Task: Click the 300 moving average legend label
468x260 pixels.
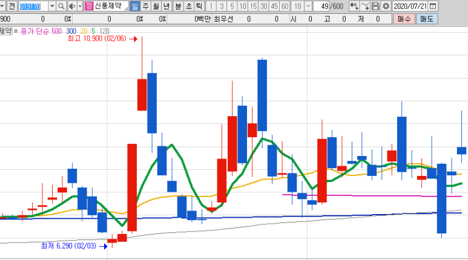Action: tap(71, 31)
